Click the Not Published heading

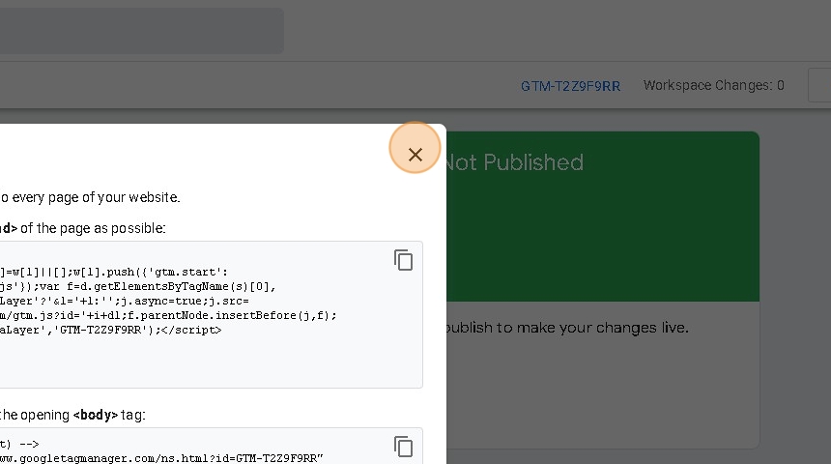514,162
